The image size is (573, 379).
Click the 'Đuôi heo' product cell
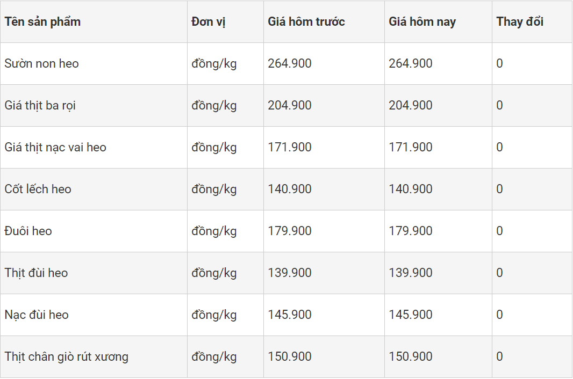pos(28,231)
